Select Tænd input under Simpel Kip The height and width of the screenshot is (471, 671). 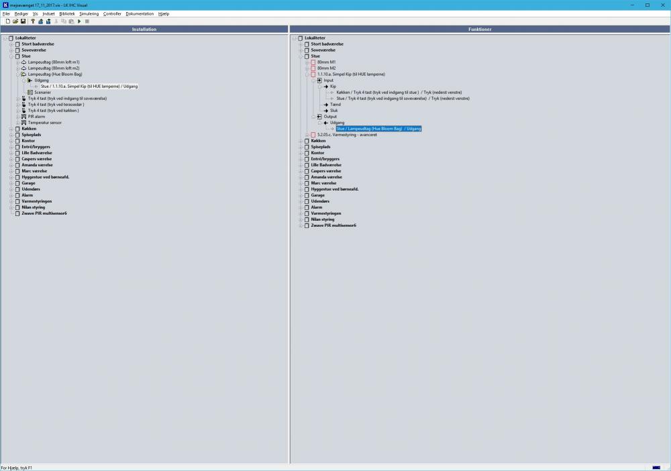click(x=335, y=105)
